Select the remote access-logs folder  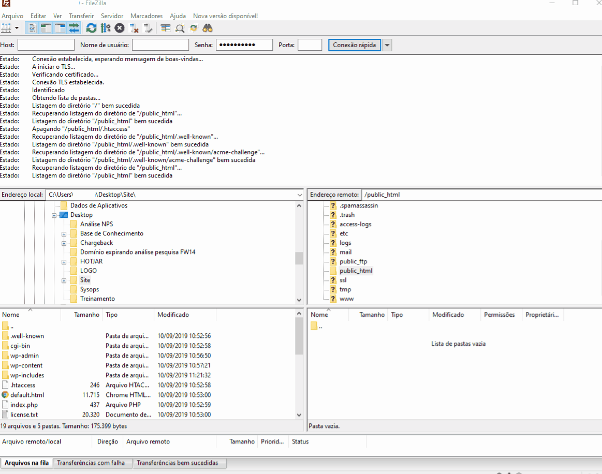pyautogui.click(x=356, y=224)
